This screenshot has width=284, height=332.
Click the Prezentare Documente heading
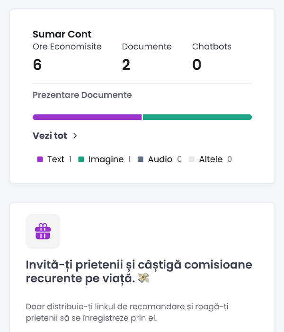82,95
